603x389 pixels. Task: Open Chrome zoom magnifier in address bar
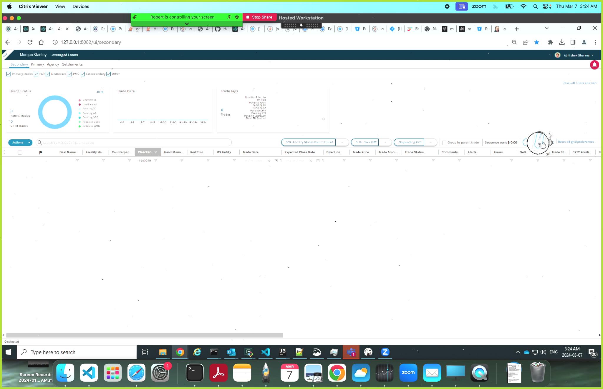[x=514, y=42]
